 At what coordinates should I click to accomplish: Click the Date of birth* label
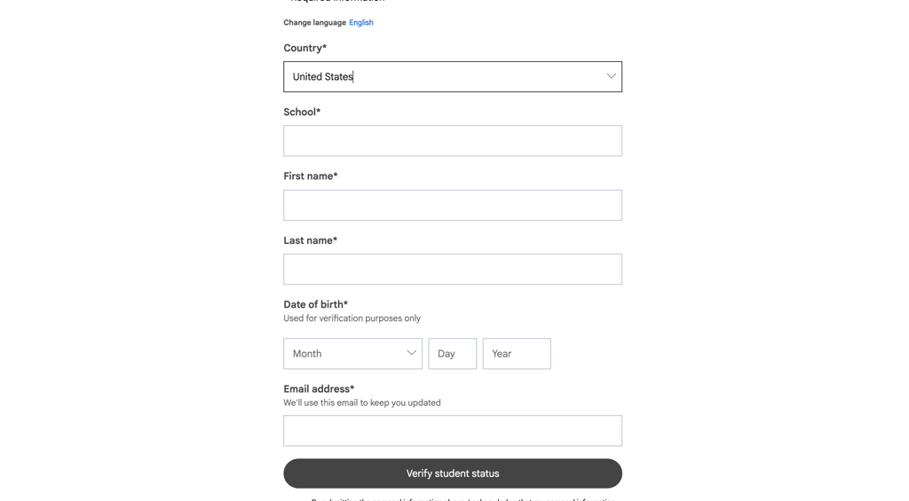click(x=315, y=304)
